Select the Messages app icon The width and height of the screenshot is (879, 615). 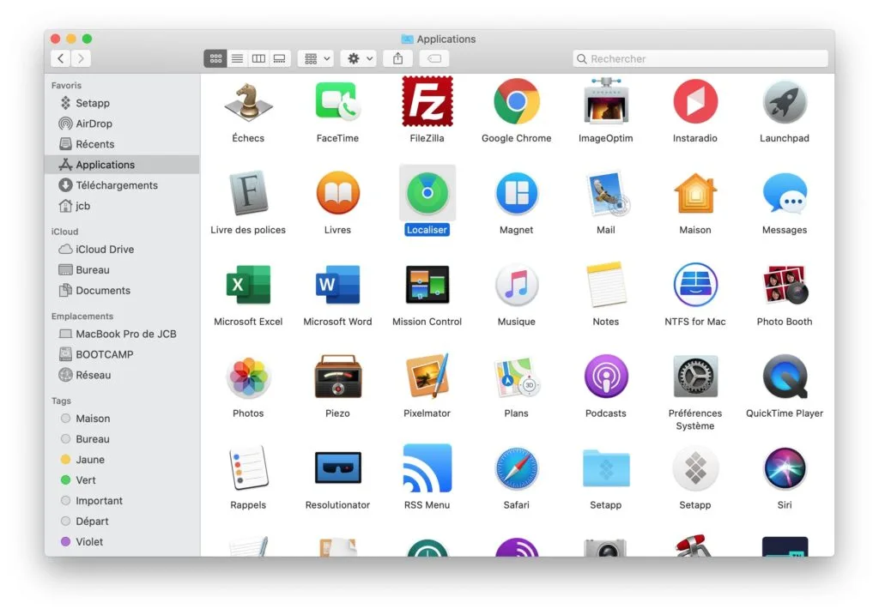click(x=785, y=193)
